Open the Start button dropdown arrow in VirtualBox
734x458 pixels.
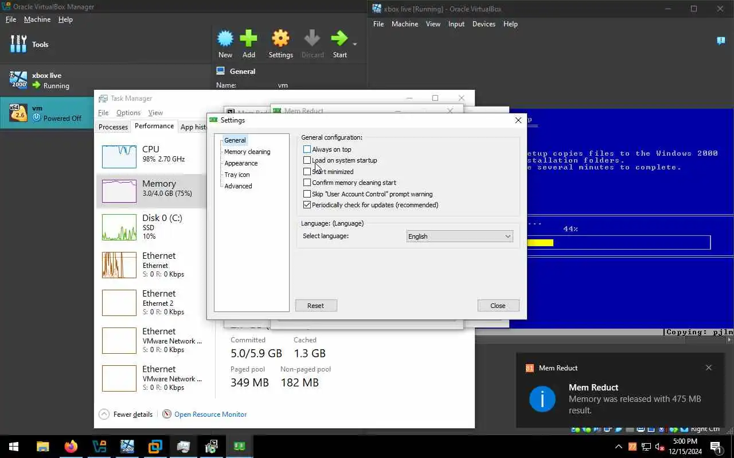click(x=355, y=44)
